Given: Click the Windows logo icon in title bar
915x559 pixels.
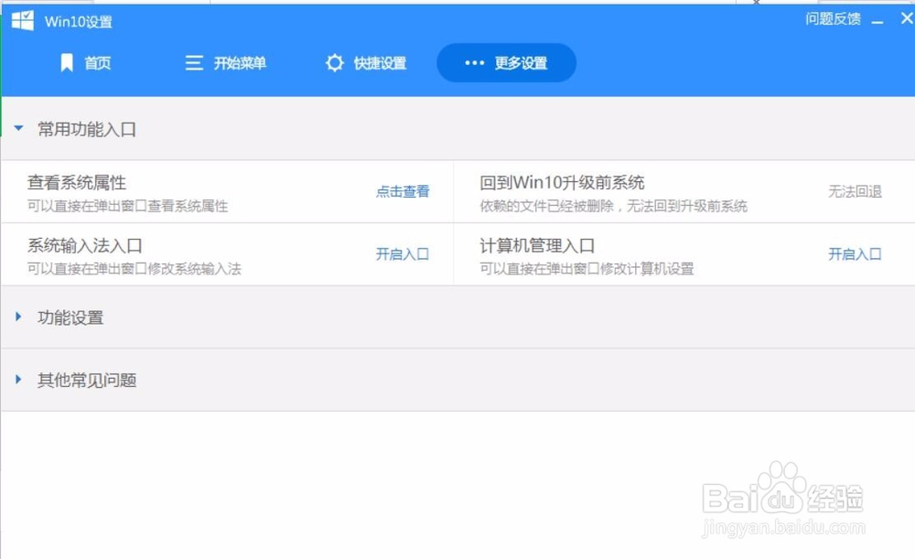Looking at the screenshot, I should pyautogui.click(x=23, y=20).
